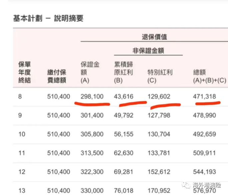Click guaranteed amount 301,400
228x195 pixels.
pos(92,115)
